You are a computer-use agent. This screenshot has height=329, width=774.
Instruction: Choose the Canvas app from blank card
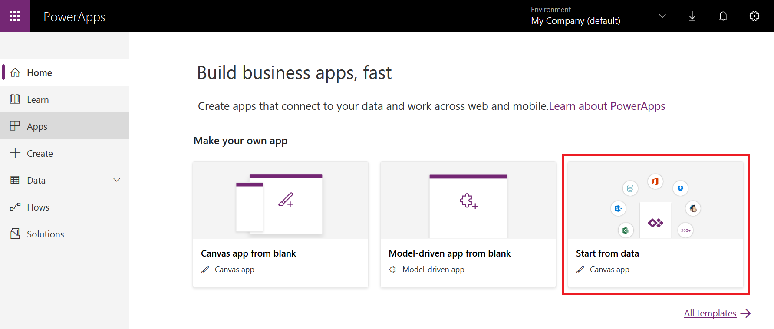coord(280,224)
